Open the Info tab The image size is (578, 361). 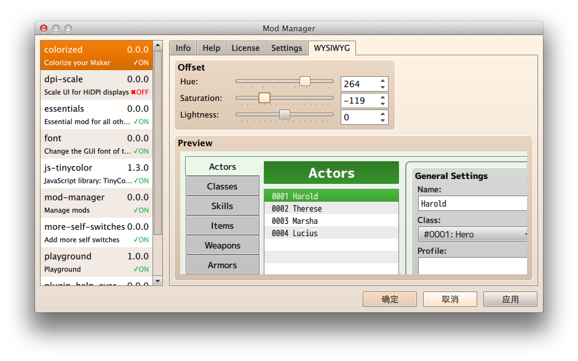point(183,48)
